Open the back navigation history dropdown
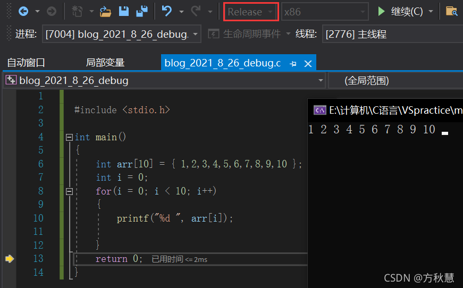This screenshot has height=288, width=463. tap(37, 12)
